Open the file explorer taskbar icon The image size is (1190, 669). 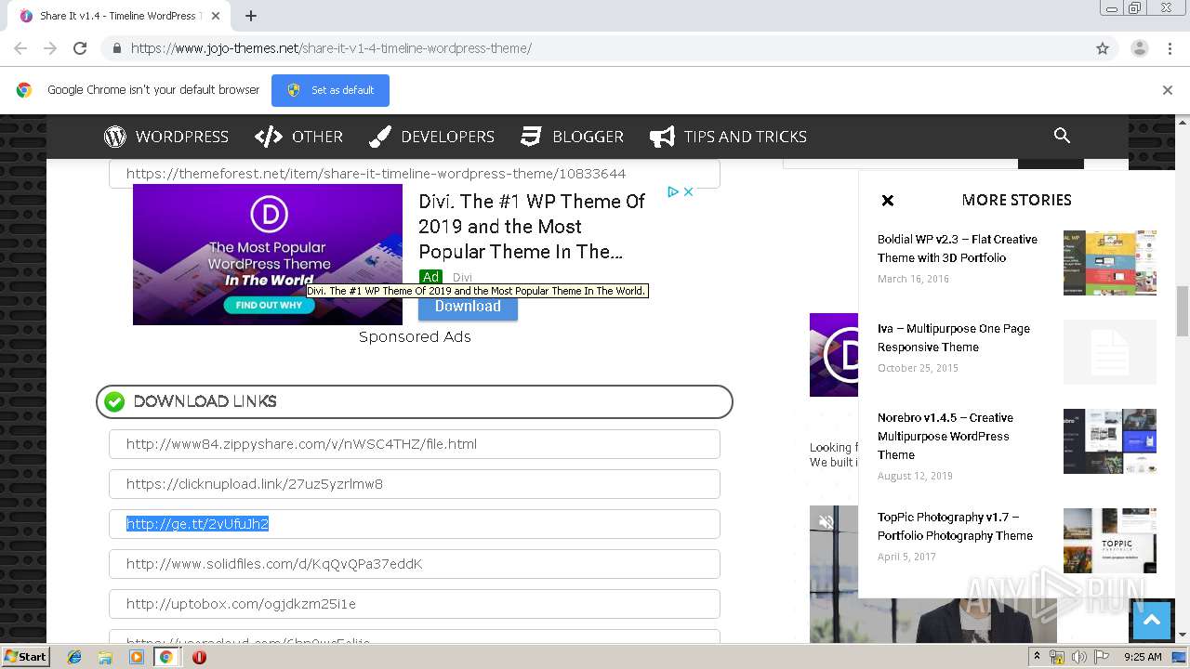point(105,657)
